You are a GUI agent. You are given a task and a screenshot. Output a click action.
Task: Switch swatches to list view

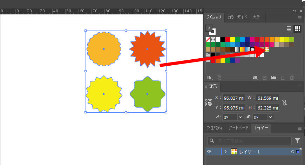[x=289, y=29]
